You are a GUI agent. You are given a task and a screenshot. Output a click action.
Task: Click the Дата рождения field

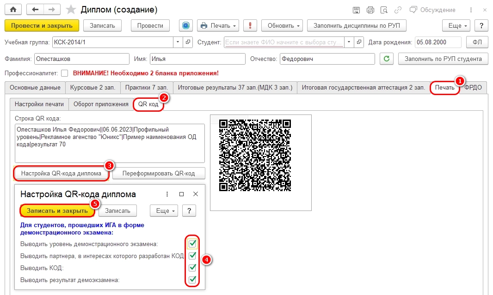(438, 42)
